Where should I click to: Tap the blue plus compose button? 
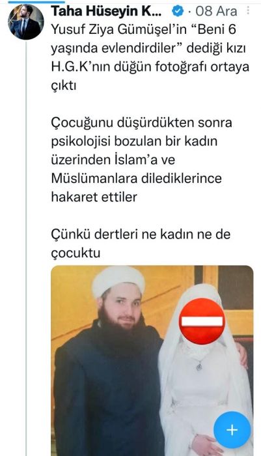232,430
